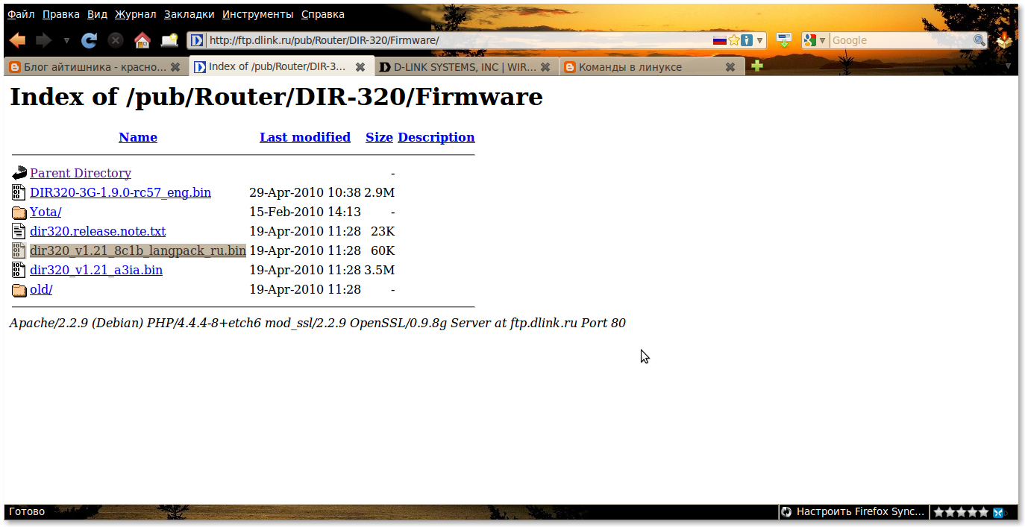The width and height of the screenshot is (1025, 527).
Task: Open the address bar history dropdown arrow
Action: tap(759, 40)
